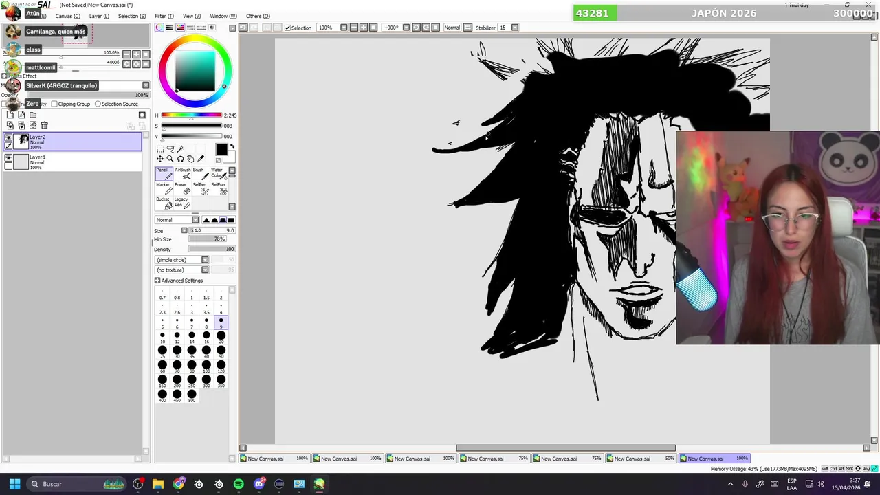
Task: Open the Window menu
Action: [223, 16]
